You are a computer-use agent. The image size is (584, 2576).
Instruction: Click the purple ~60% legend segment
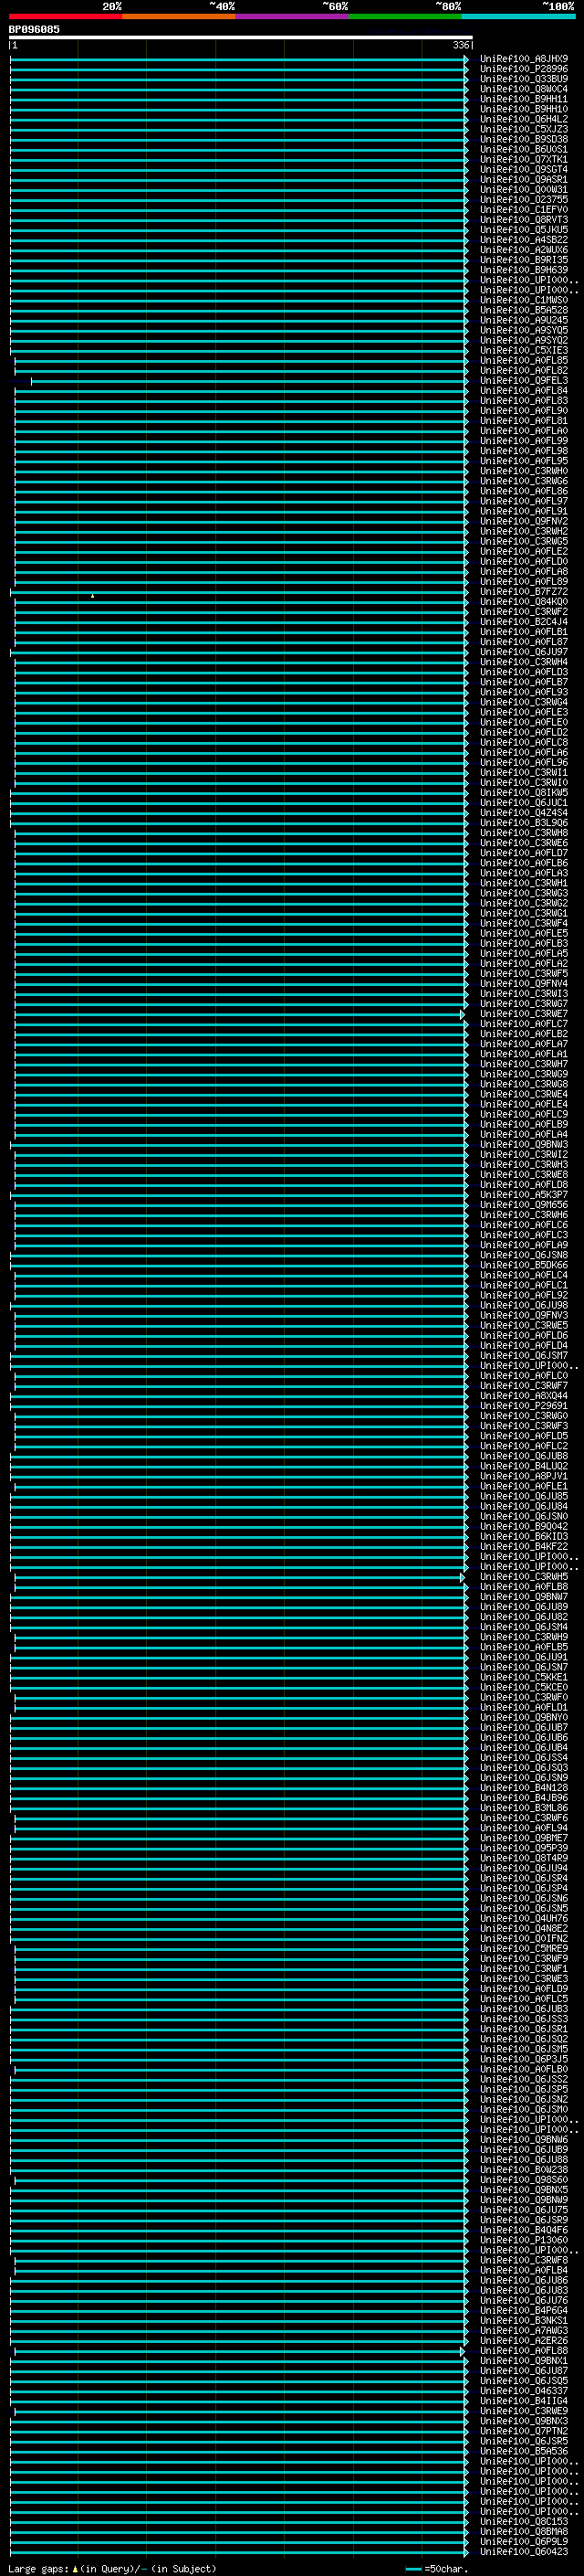[x=291, y=17]
